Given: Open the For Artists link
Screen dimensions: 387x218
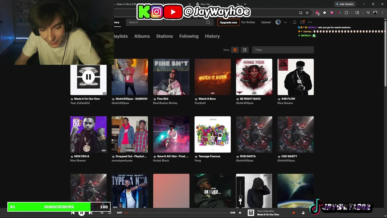Looking at the screenshot, I should (248, 22).
